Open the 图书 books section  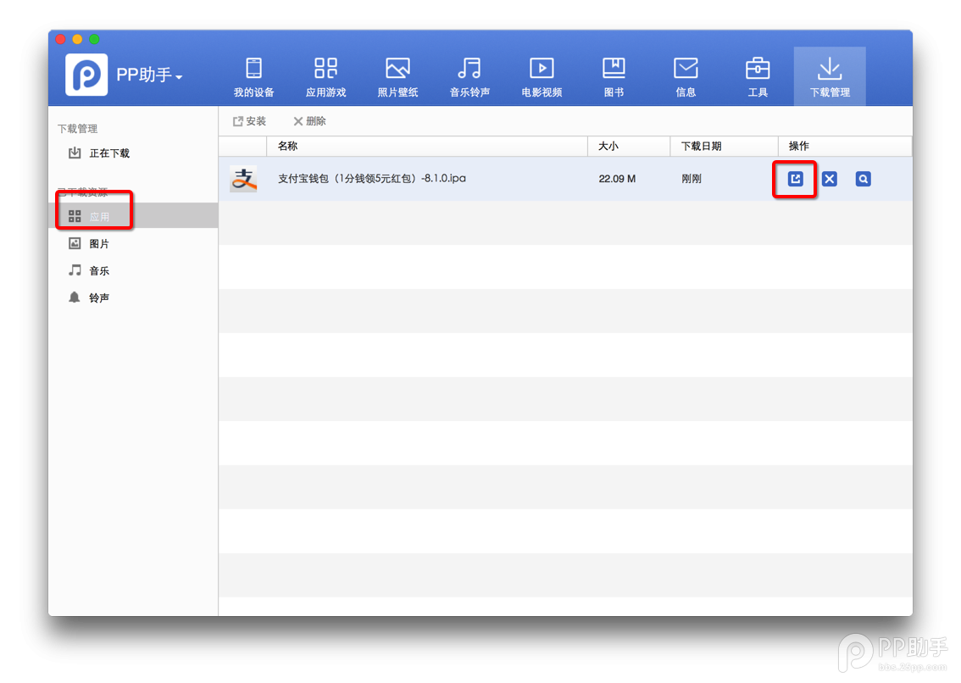(x=614, y=76)
